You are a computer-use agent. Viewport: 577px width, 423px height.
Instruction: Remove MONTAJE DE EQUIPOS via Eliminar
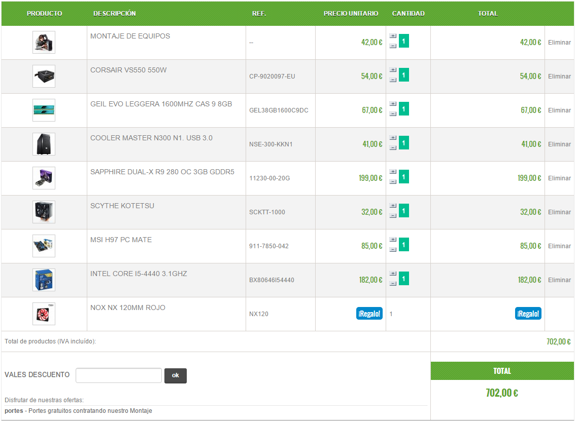click(559, 43)
